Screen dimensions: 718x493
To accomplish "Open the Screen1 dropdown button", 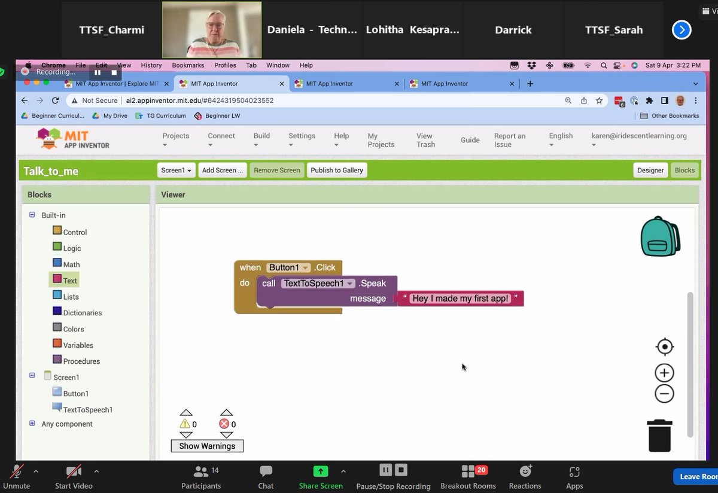I will 177,171.
